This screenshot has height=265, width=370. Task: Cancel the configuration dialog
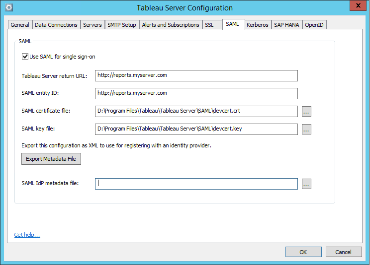(344, 252)
